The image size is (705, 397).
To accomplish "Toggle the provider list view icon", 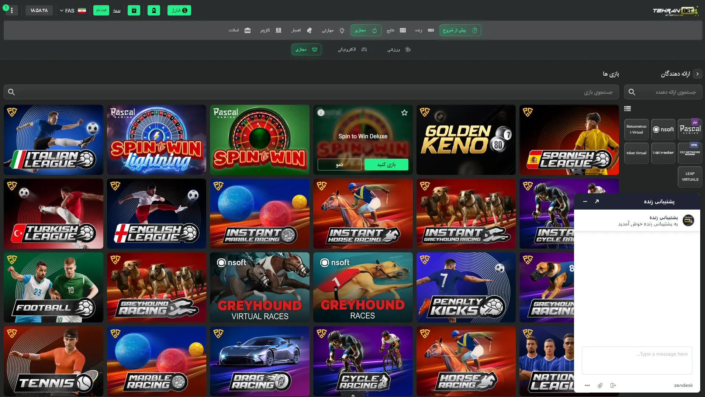I will 628,108.
